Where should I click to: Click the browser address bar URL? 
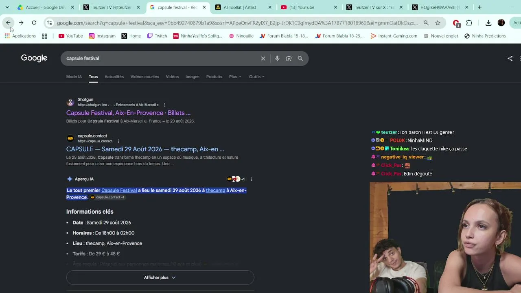(237, 23)
